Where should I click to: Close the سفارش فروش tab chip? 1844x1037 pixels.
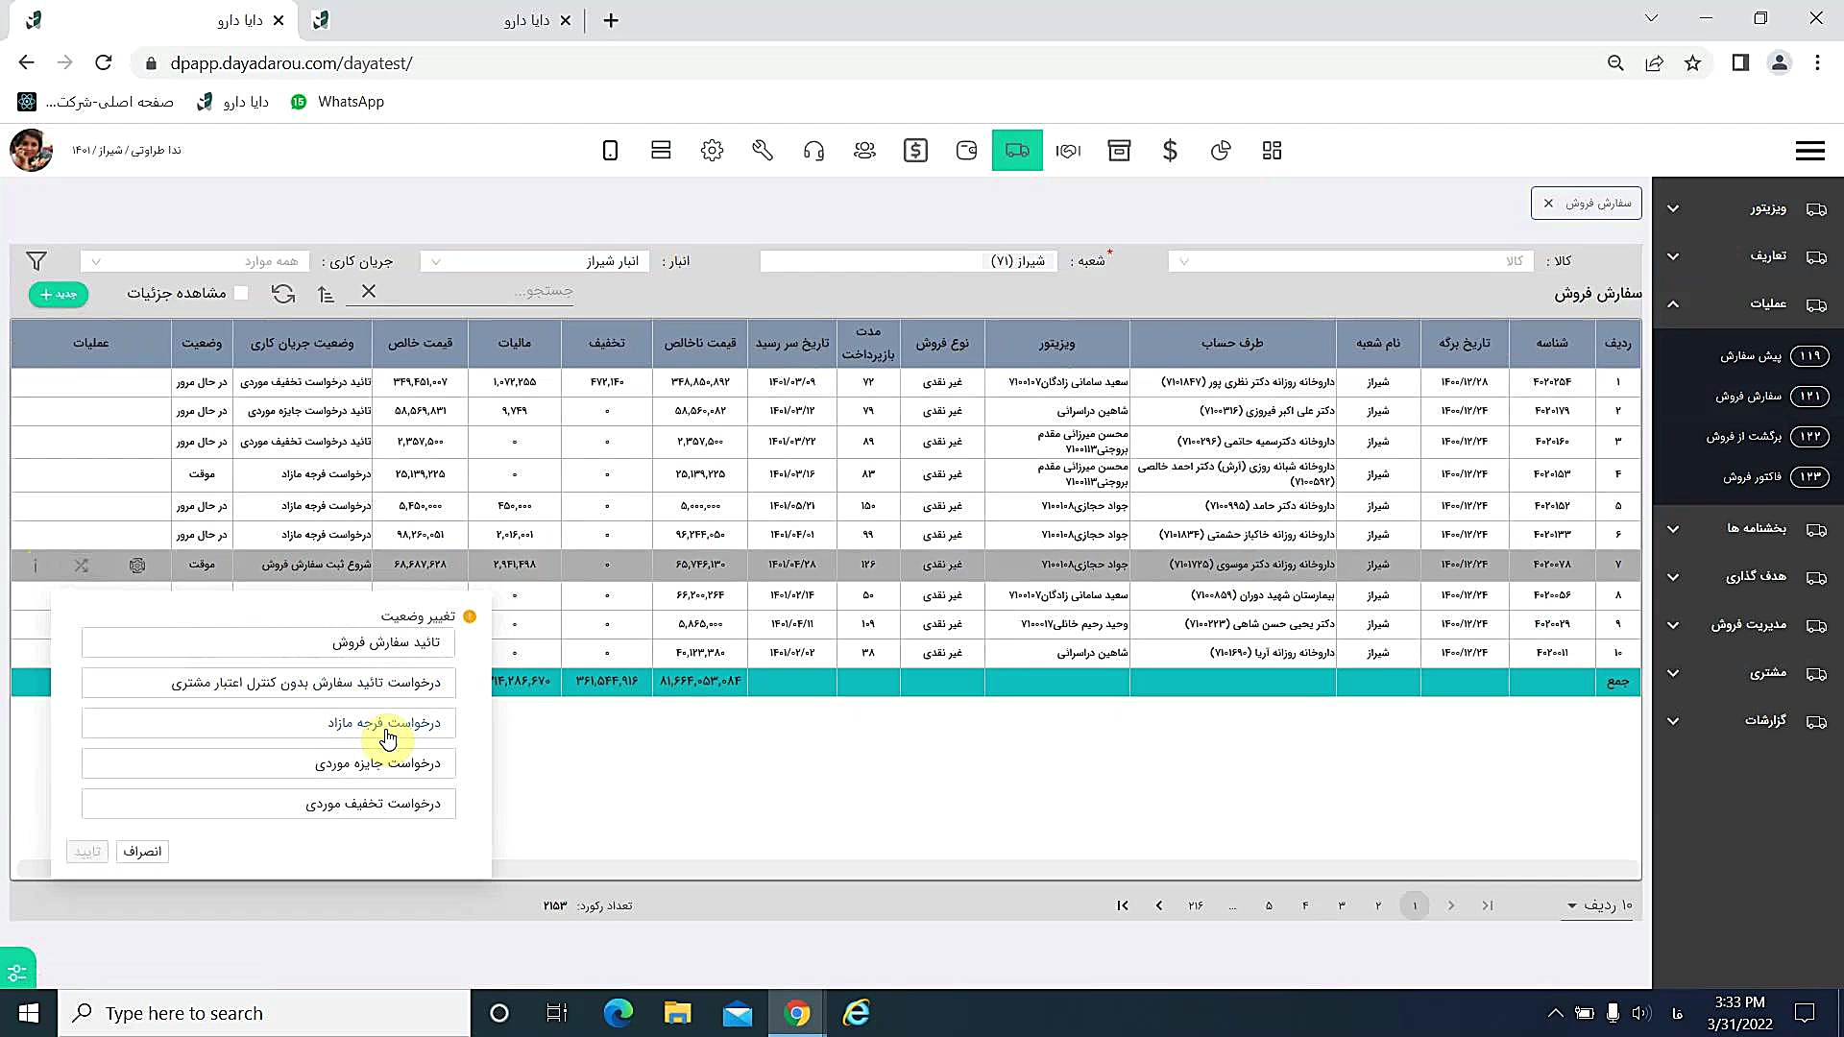[x=1548, y=204]
